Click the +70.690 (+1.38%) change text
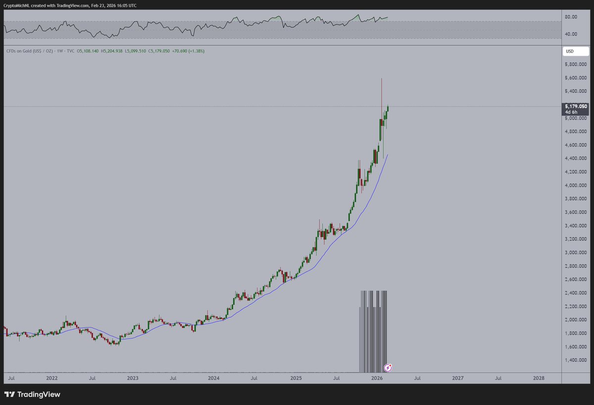 pyautogui.click(x=187, y=51)
